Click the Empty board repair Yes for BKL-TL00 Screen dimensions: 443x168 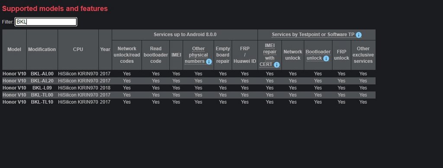(223, 95)
